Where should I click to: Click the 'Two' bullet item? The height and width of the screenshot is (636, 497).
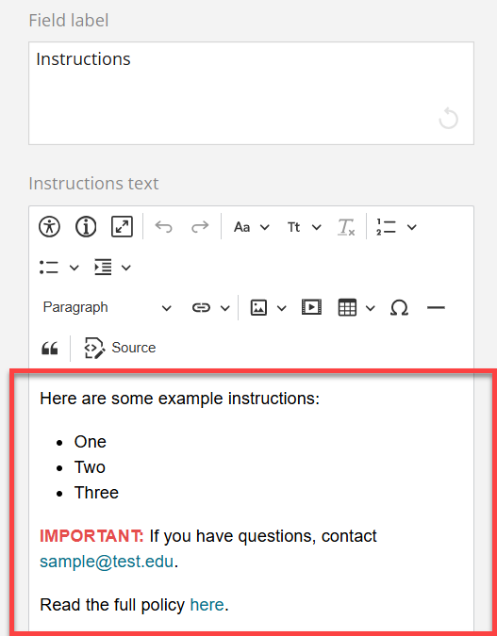coord(90,467)
